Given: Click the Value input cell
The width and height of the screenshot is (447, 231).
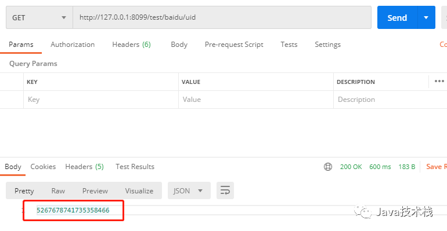Looking at the screenshot, I should (256, 100).
